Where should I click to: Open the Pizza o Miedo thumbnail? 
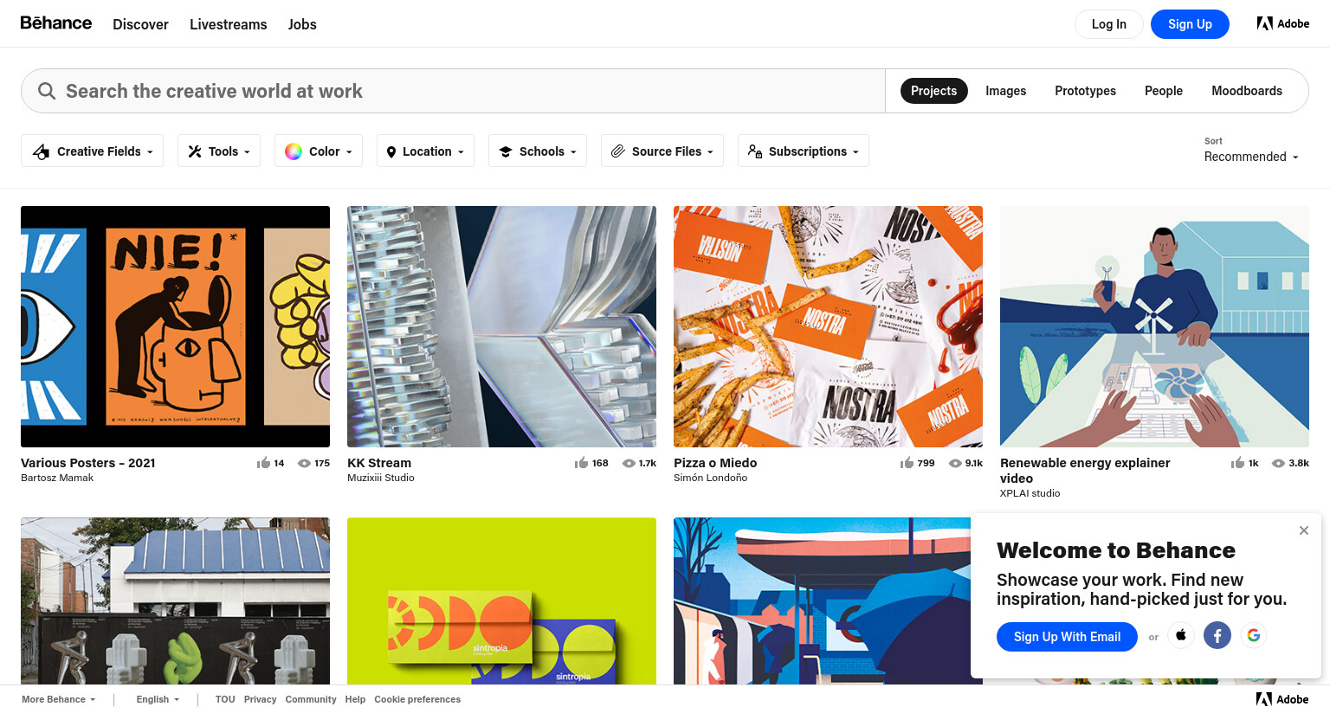828,326
